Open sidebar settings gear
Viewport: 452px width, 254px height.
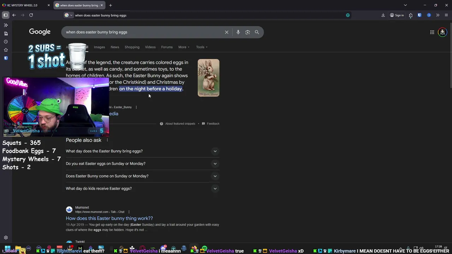[6, 238]
